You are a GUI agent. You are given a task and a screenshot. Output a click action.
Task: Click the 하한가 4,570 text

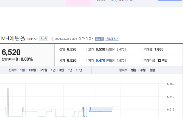tap(116, 60)
